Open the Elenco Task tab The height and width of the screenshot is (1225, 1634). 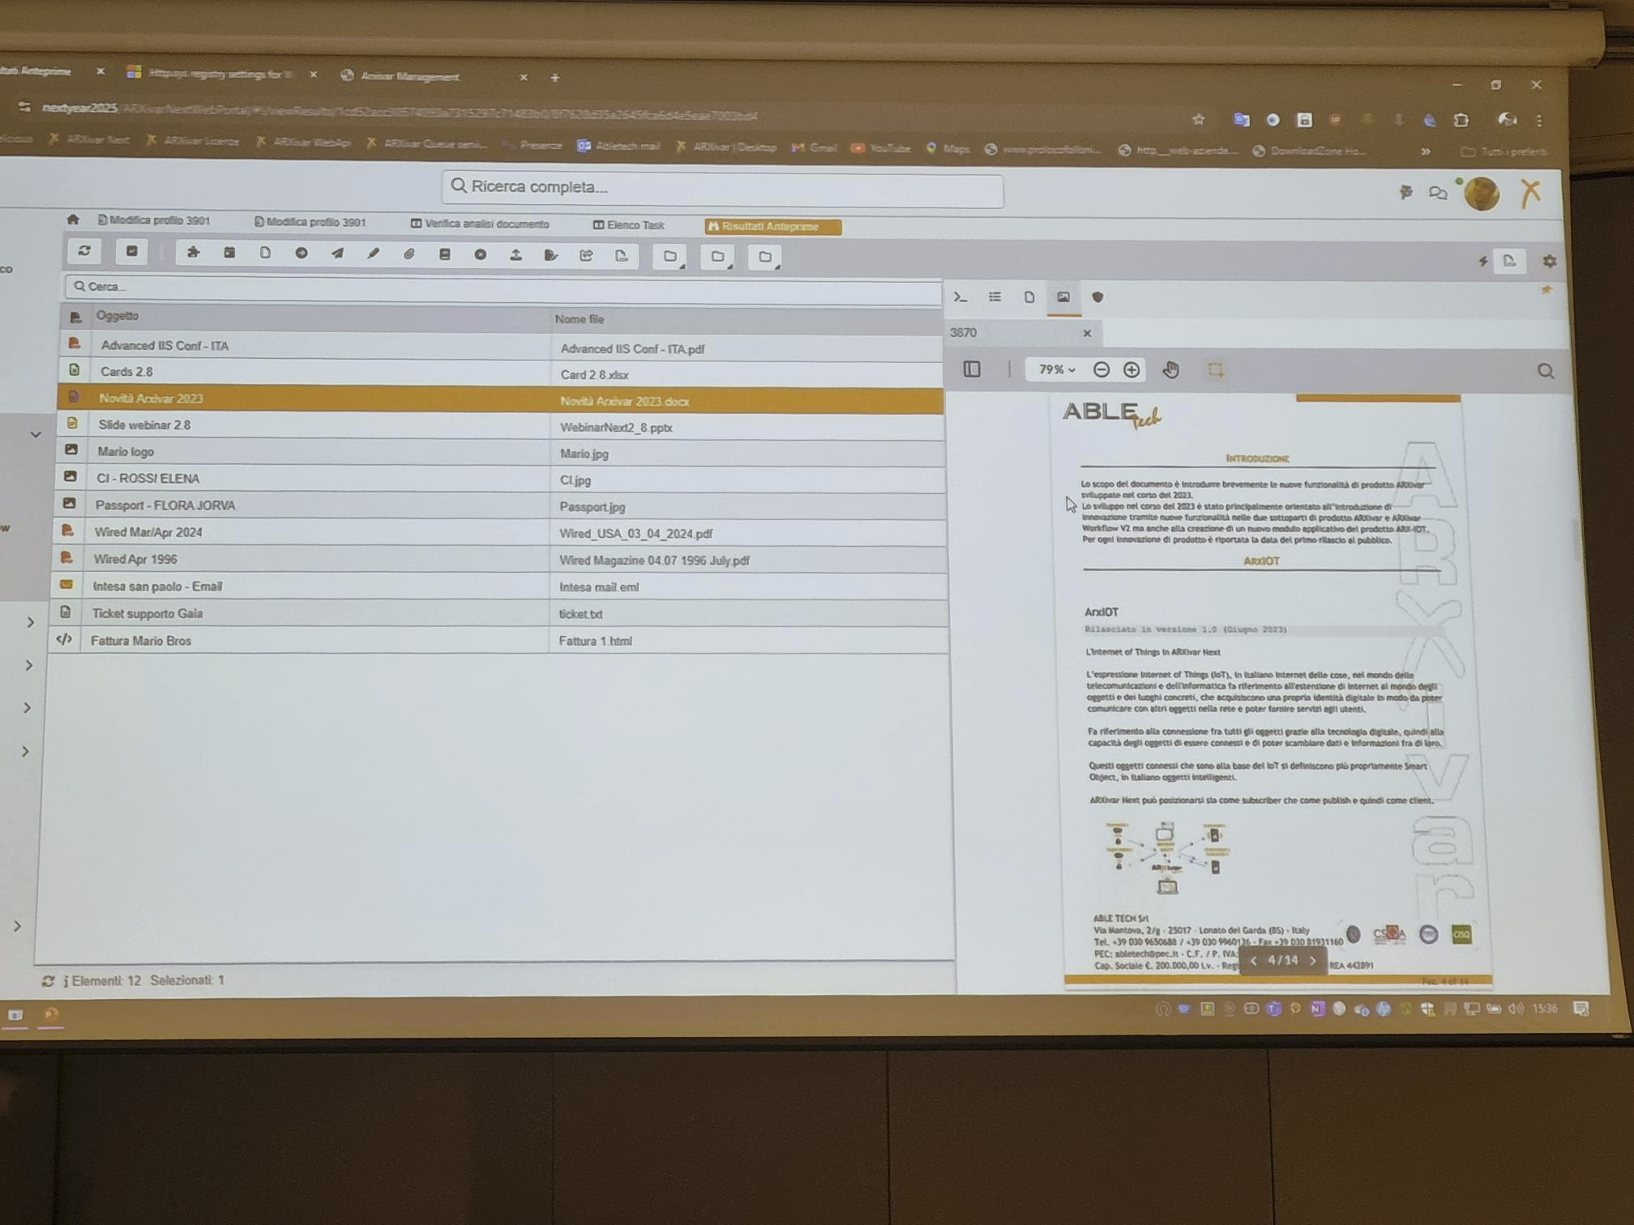click(x=629, y=225)
